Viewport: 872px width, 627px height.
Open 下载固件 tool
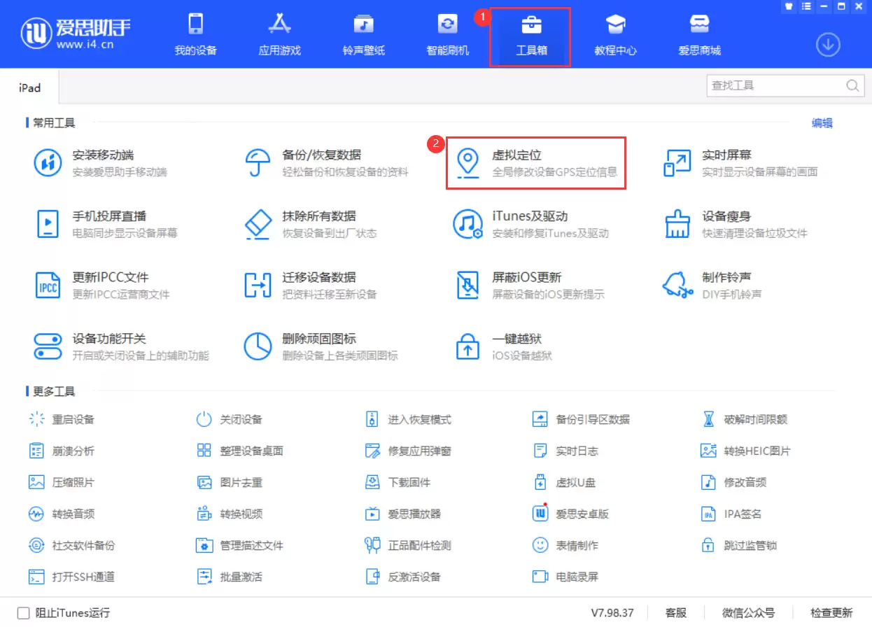point(398,482)
